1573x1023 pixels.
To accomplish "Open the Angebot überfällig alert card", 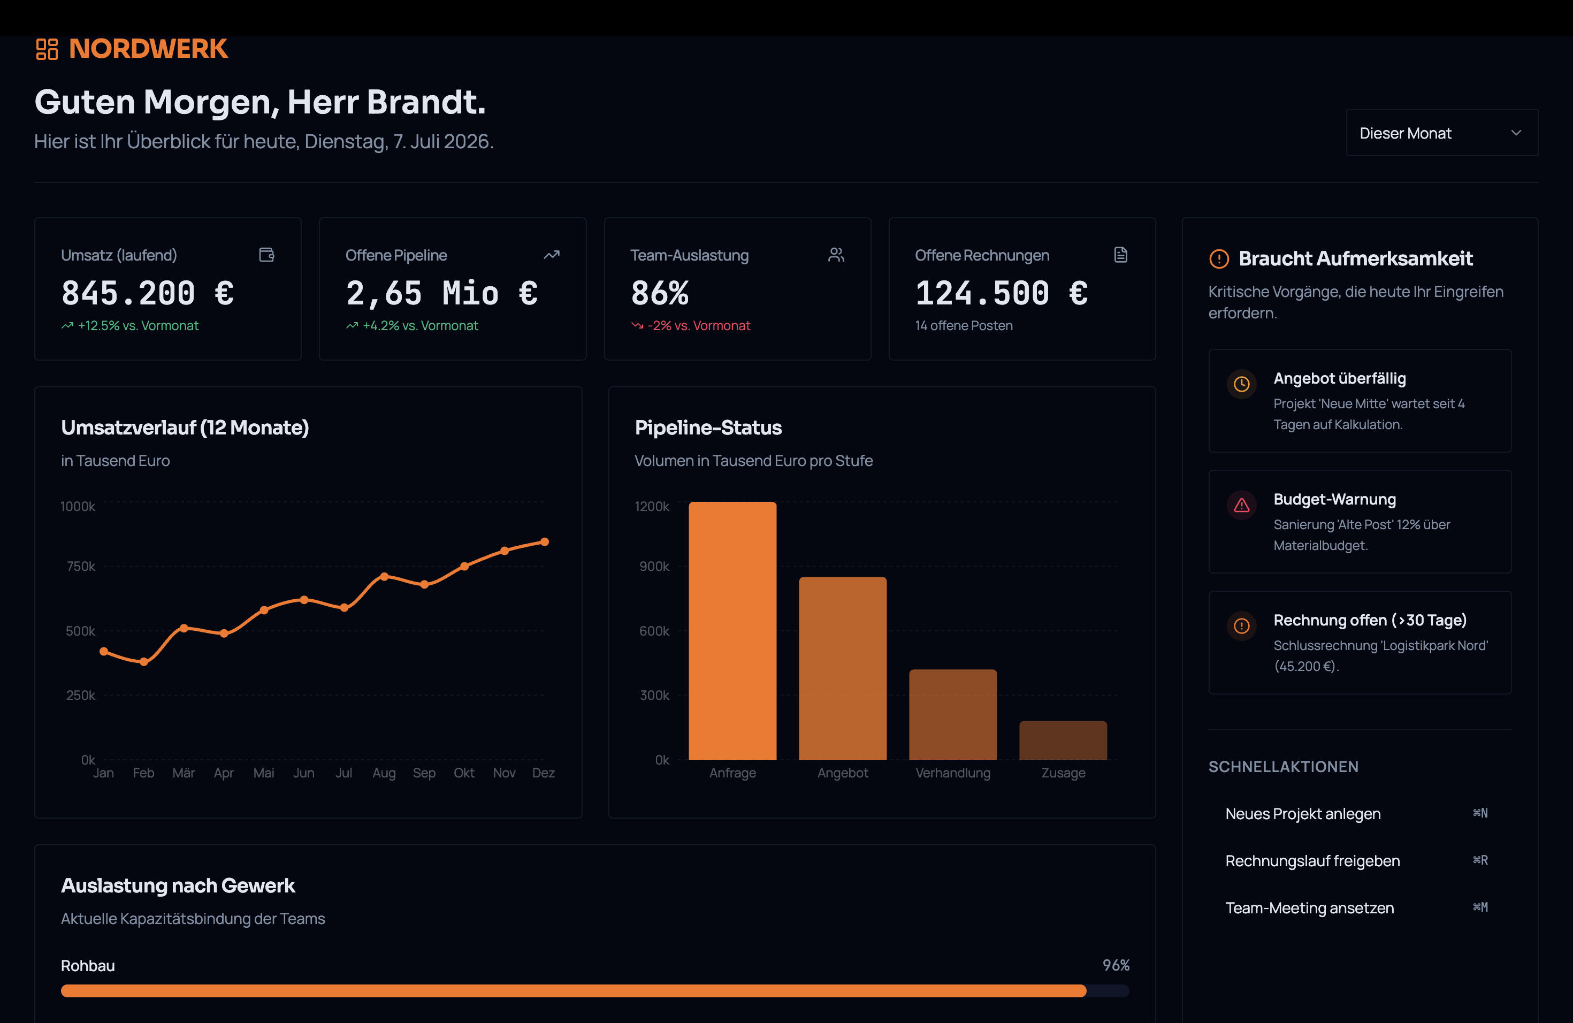I will (1360, 400).
